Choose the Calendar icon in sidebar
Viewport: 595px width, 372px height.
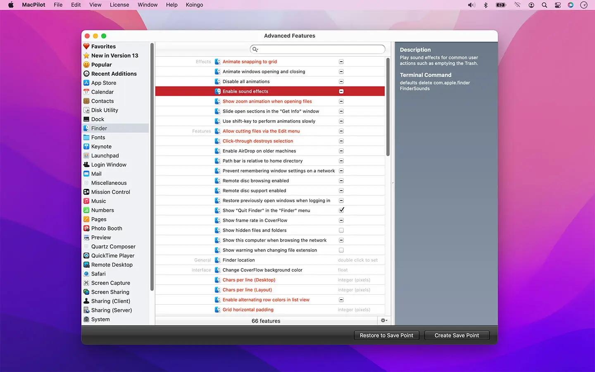coord(86,92)
